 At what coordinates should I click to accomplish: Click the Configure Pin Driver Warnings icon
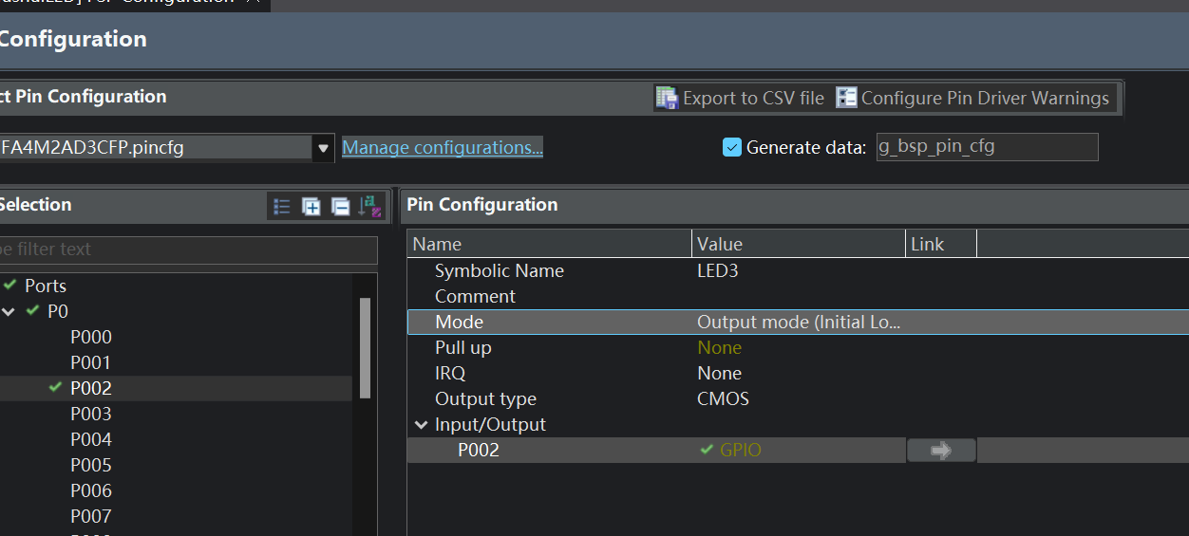846,98
